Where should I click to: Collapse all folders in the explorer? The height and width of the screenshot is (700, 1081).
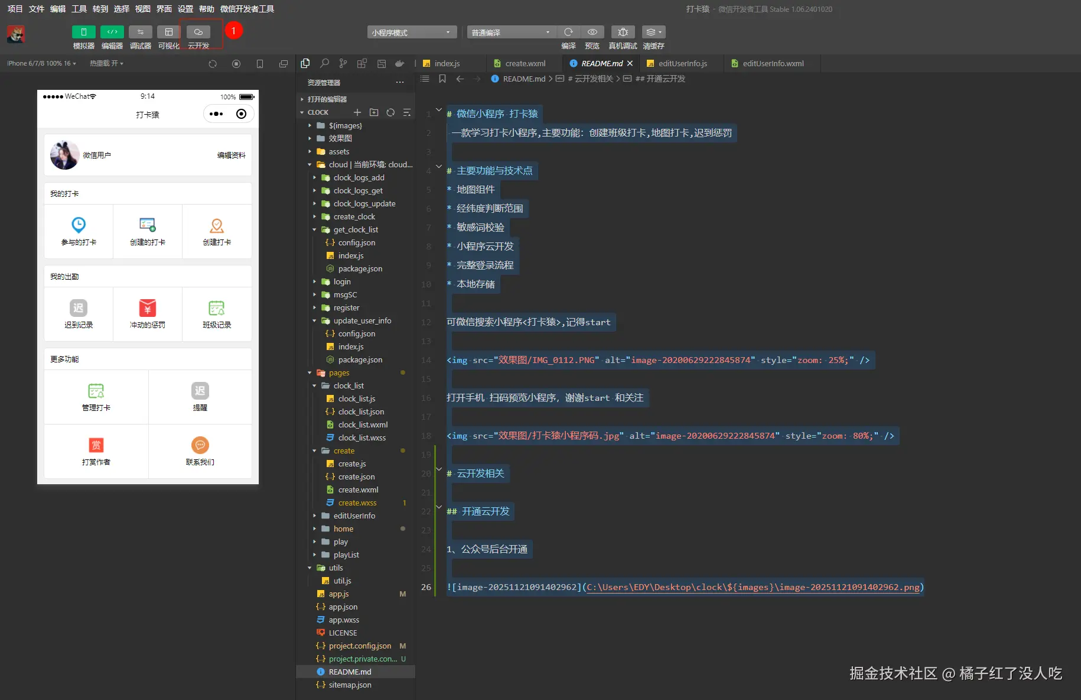[407, 112]
